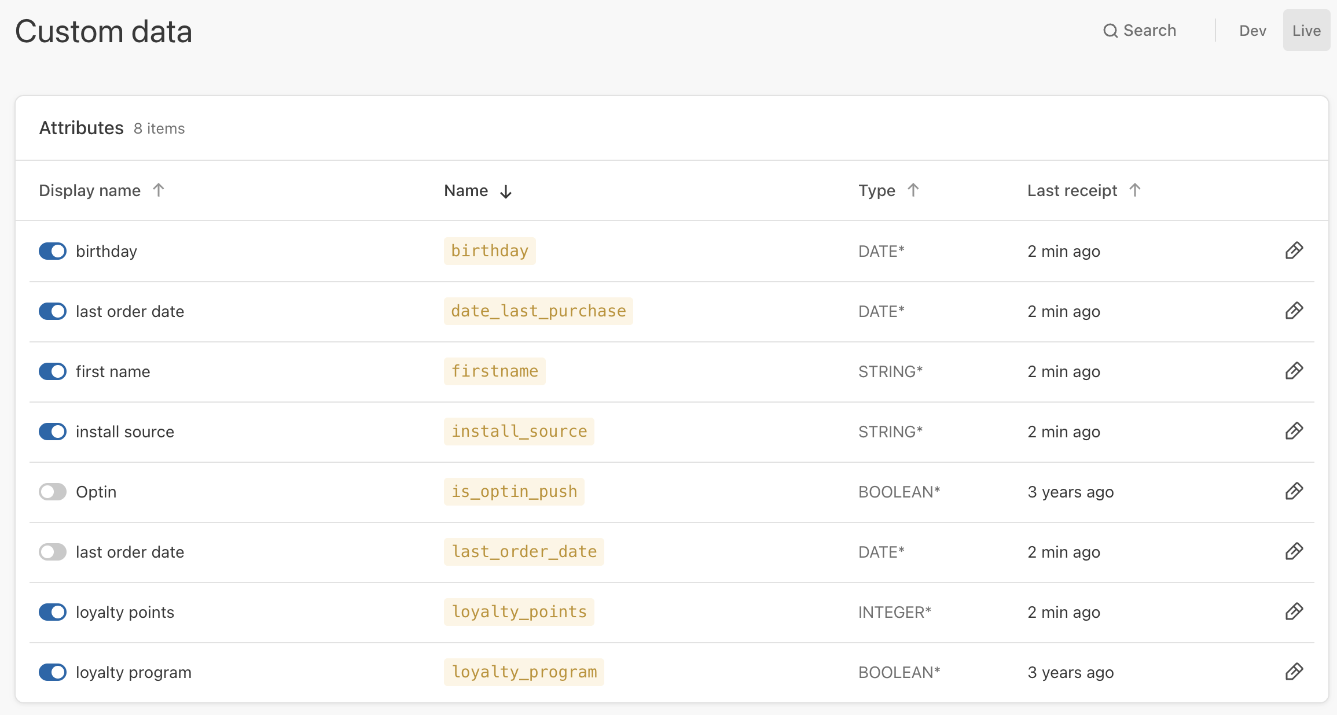The width and height of the screenshot is (1337, 715).
Task: Turn off the loyalty program toggle
Action: [x=53, y=672]
